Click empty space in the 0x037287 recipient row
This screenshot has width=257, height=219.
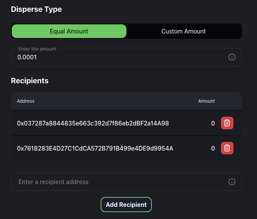pos(190,123)
